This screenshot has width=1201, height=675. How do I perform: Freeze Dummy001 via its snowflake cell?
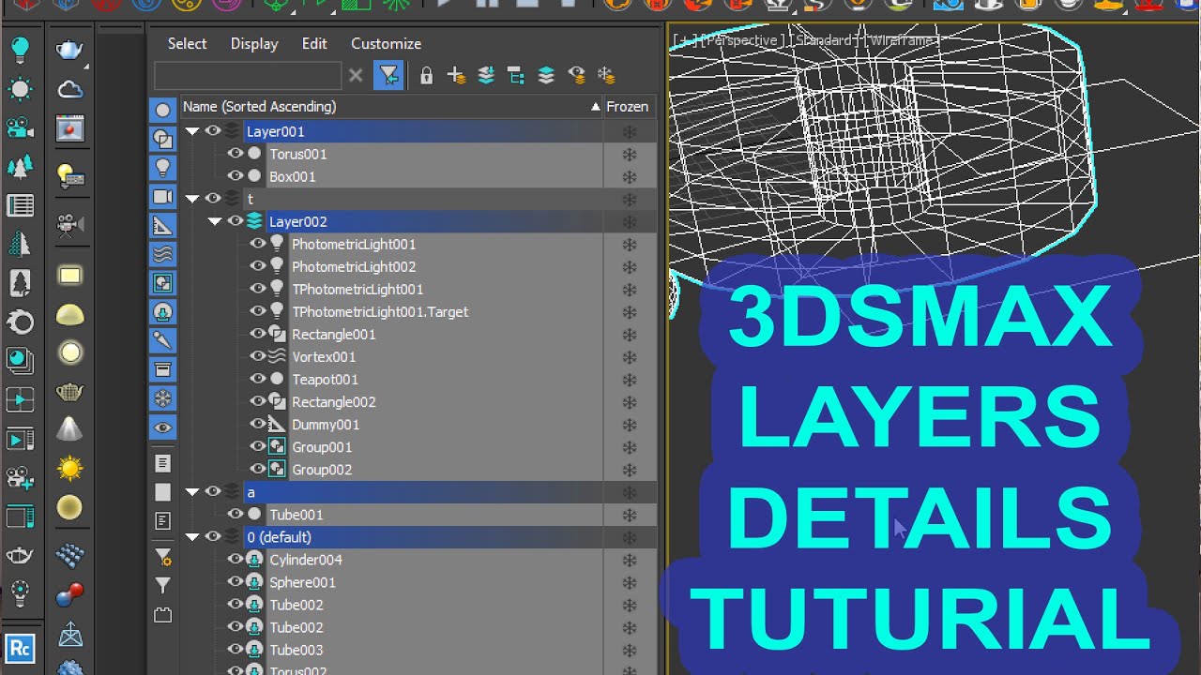[630, 424]
